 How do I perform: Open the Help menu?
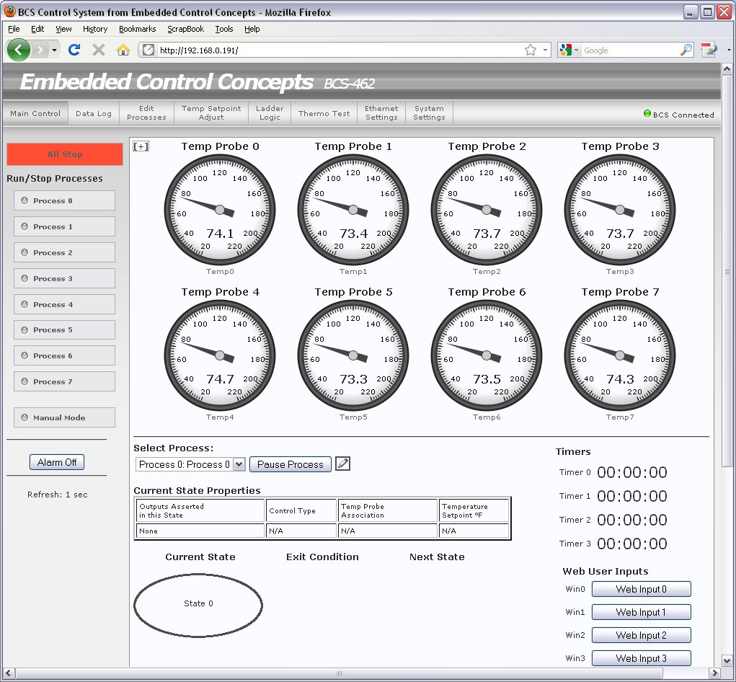[x=252, y=29]
